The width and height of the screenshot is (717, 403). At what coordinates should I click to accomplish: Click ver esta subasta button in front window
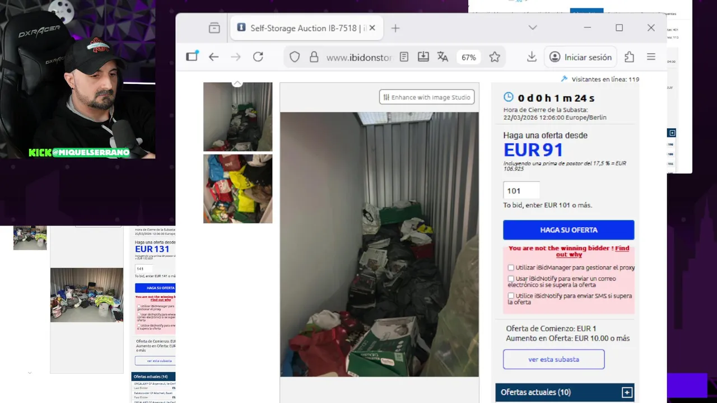[x=553, y=359]
